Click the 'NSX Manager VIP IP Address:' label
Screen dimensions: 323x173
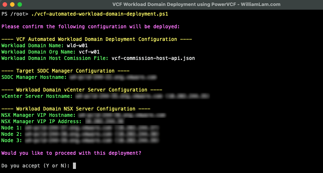pos(41,122)
